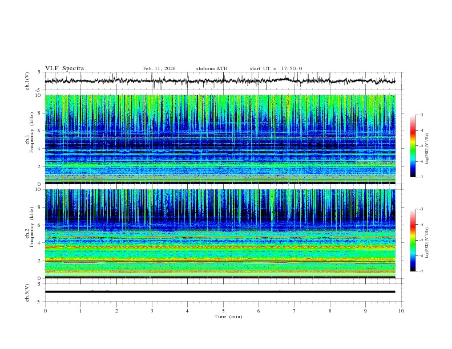Click the ch.1 Frequency (kHz) axis label
The image size is (452, 349).
point(29,132)
